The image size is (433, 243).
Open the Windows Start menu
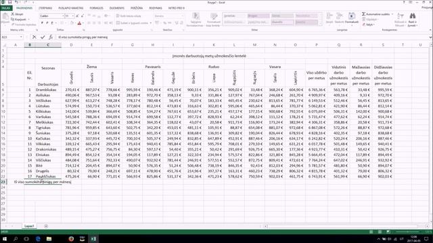pos(5,239)
